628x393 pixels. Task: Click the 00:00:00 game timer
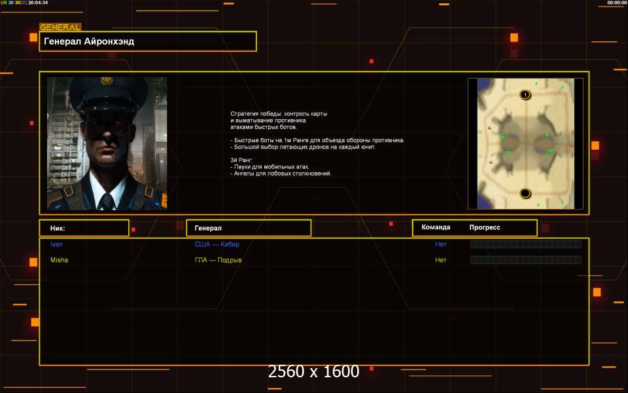[616, 3]
